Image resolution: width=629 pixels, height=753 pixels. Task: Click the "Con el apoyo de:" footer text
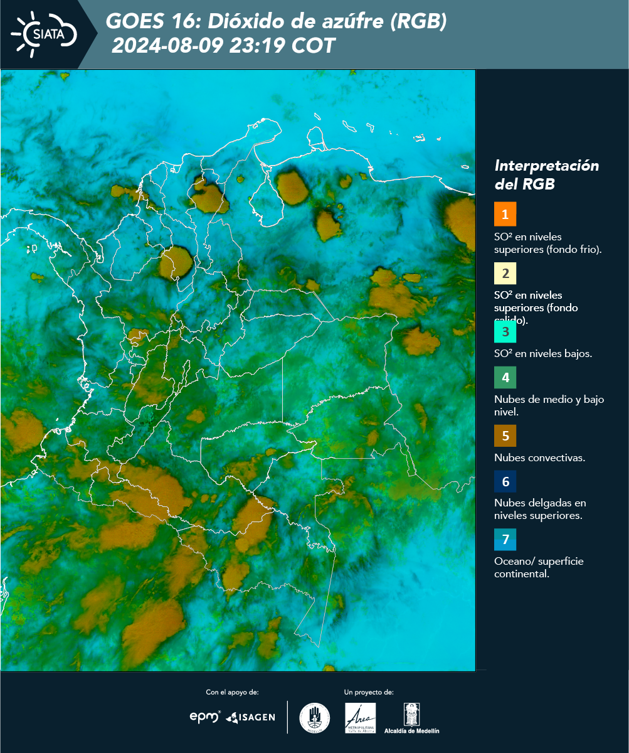232,692
